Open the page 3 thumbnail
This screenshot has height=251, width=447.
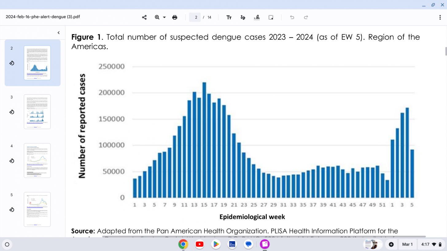tap(37, 112)
